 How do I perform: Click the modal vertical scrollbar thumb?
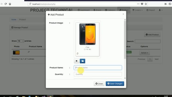[x=125, y=40]
